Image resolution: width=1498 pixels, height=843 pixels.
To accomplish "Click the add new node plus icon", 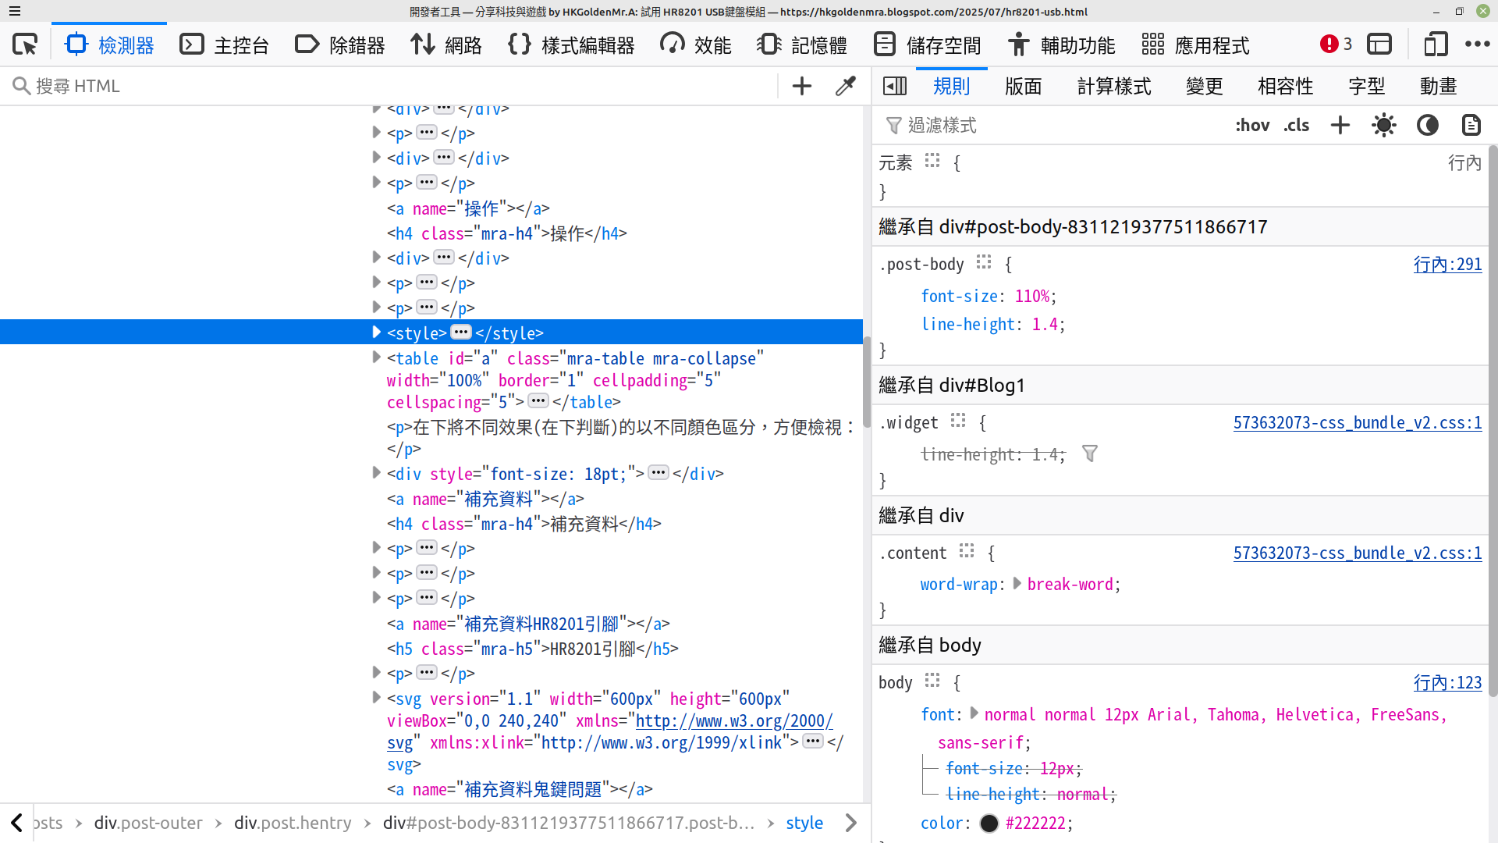I will 802,86.
